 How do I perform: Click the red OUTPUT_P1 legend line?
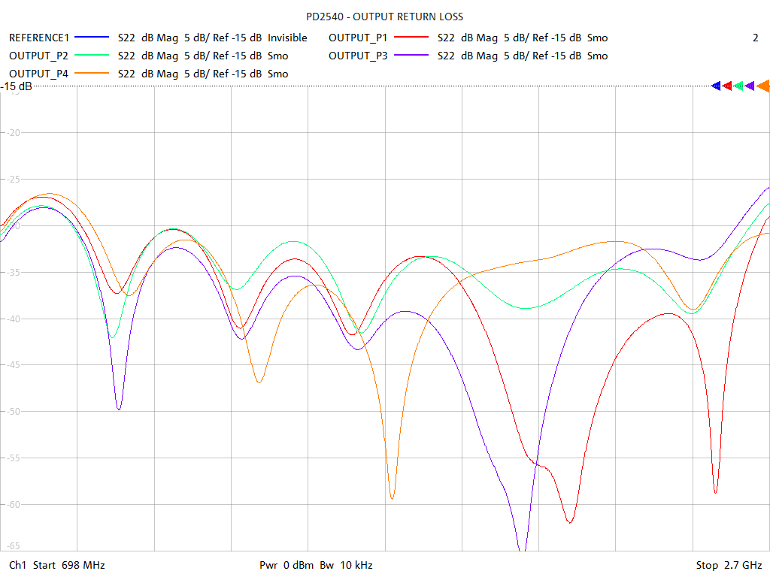411,38
